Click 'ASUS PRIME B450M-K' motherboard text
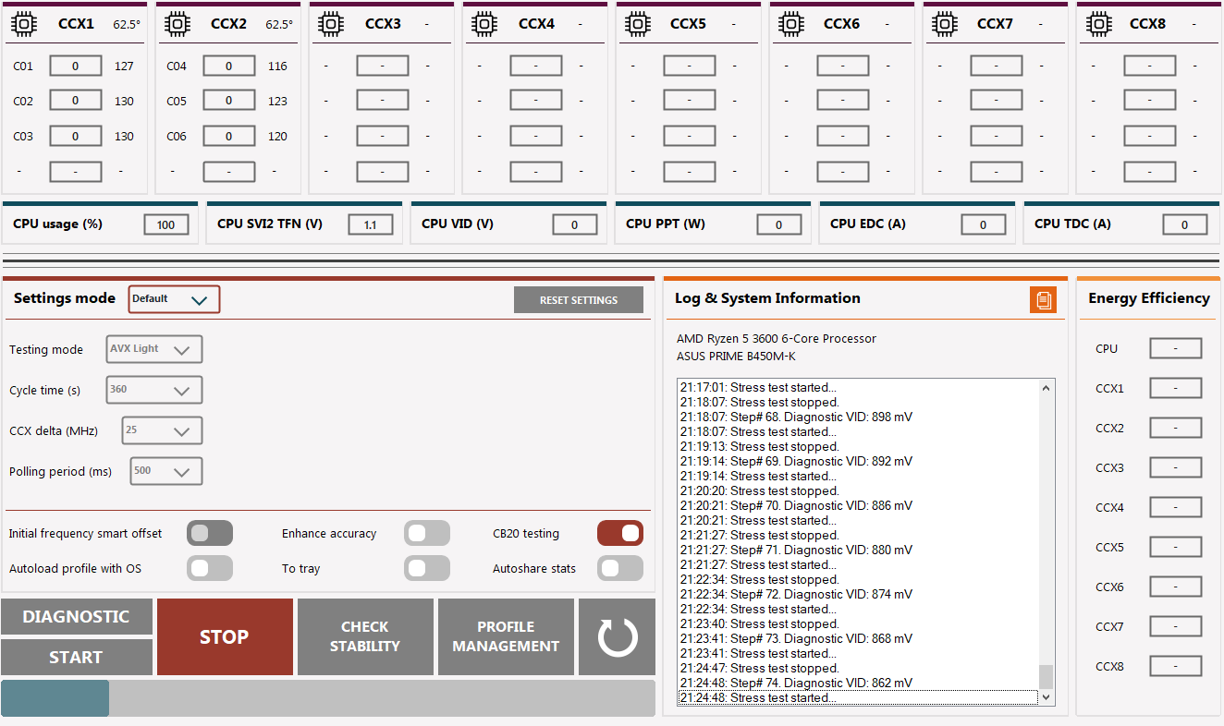The width and height of the screenshot is (1224, 726). [x=736, y=357]
